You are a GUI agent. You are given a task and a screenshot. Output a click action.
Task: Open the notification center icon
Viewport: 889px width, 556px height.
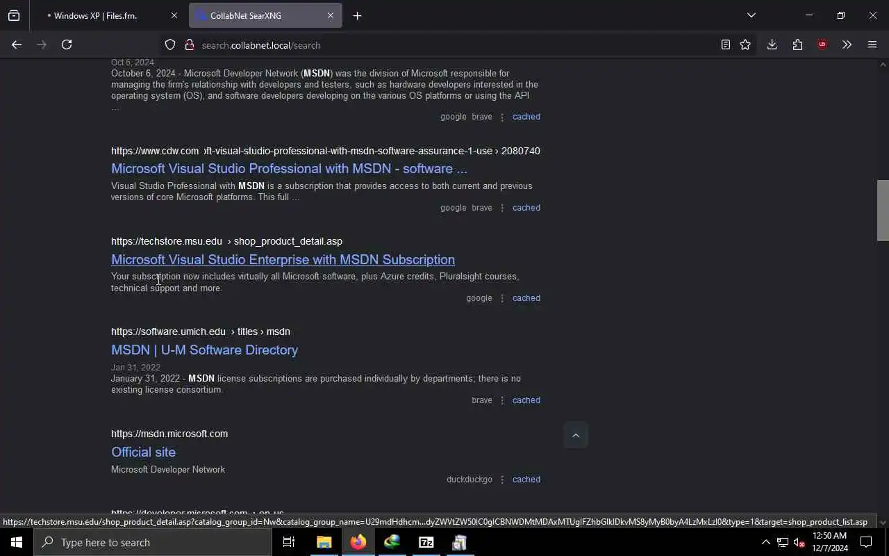[x=866, y=542]
